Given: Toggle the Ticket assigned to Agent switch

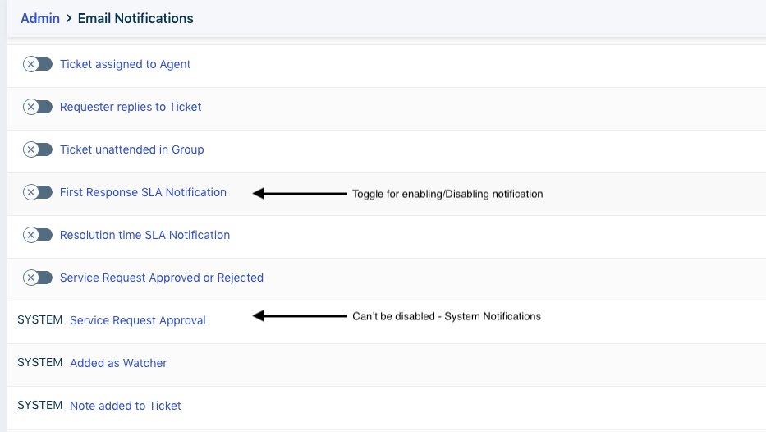Looking at the screenshot, I should 38,64.
